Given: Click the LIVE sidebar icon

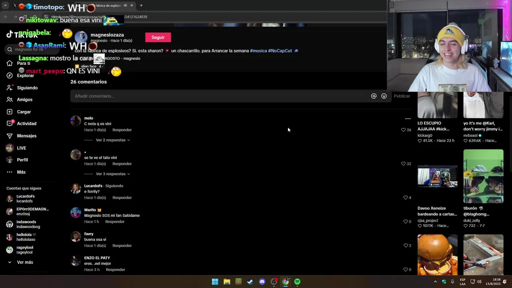Looking at the screenshot, I should click(x=10, y=148).
